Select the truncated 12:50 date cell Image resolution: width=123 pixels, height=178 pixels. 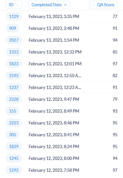[x=55, y=76]
